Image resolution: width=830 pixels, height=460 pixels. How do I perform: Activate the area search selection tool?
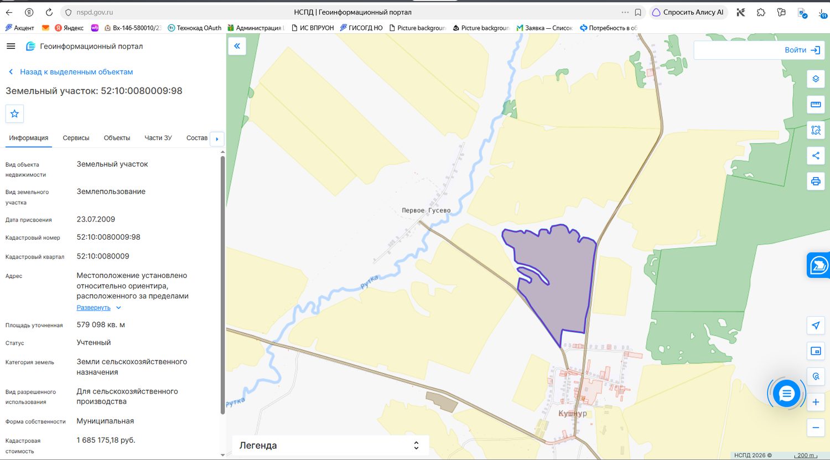click(816, 130)
